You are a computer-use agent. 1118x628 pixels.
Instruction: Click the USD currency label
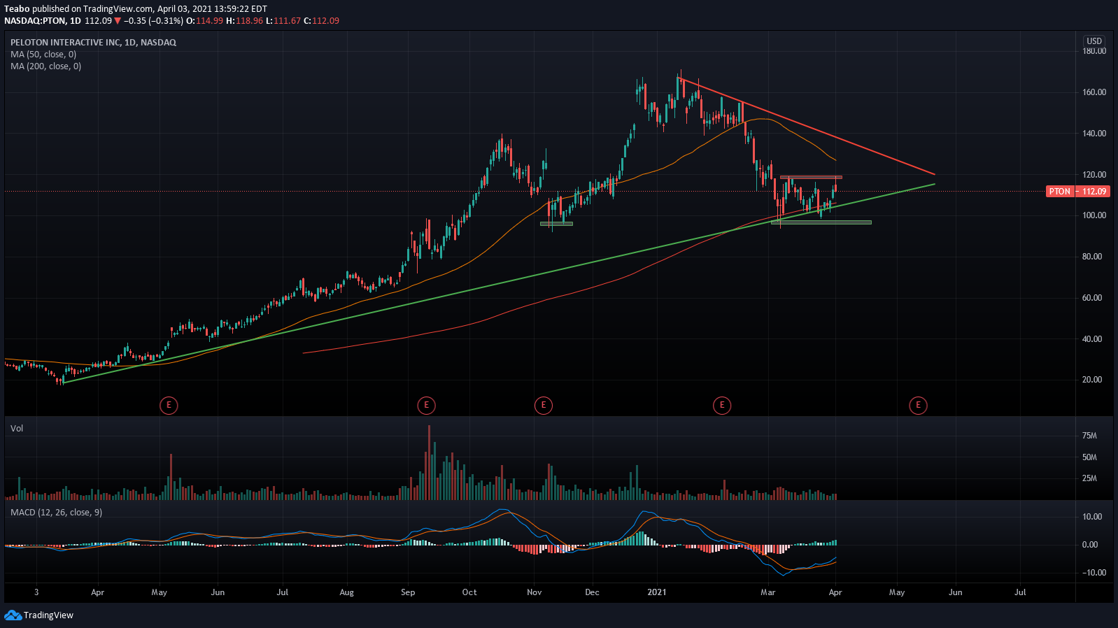pos(1094,41)
